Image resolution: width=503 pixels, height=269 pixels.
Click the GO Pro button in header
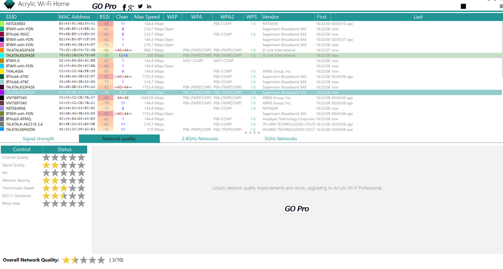click(104, 7)
